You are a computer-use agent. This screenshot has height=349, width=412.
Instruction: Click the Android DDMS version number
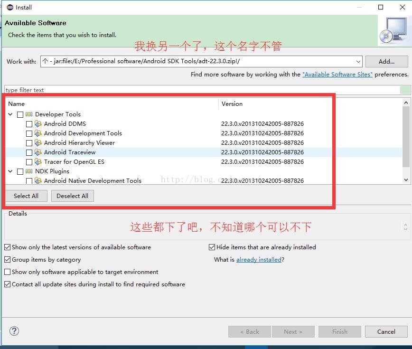pyautogui.click(x=262, y=124)
